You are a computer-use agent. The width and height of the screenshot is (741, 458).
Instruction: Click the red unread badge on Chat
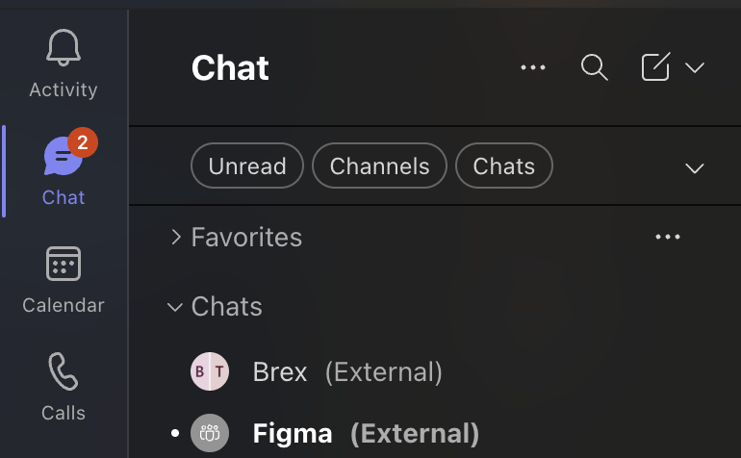click(83, 143)
